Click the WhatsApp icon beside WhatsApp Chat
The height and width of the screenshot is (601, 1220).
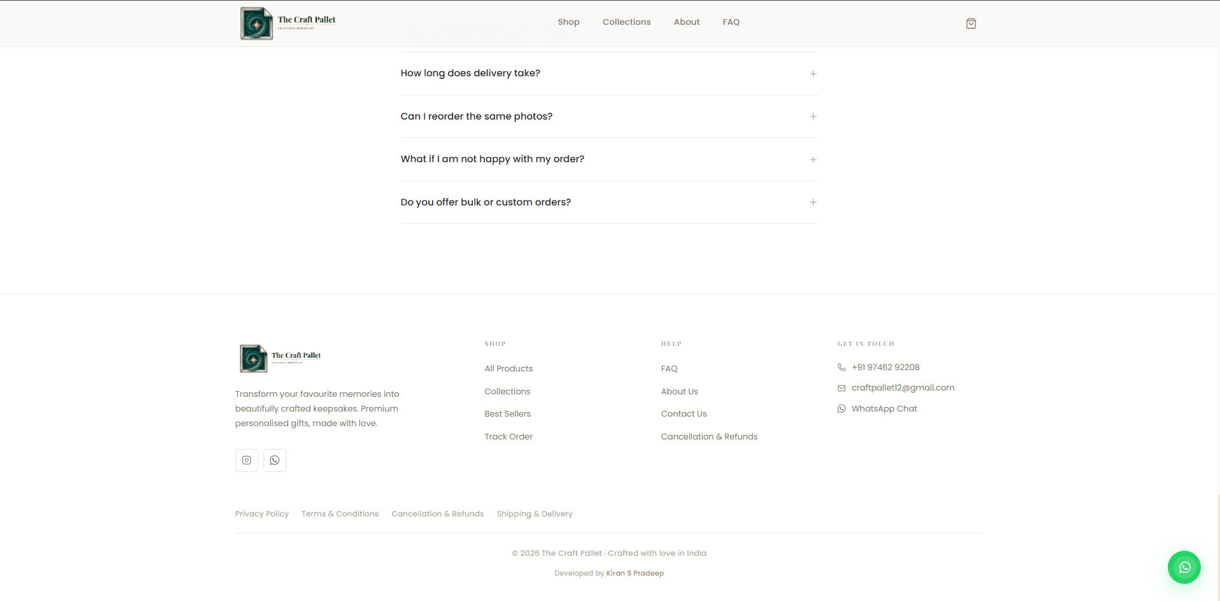(x=841, y=409)
